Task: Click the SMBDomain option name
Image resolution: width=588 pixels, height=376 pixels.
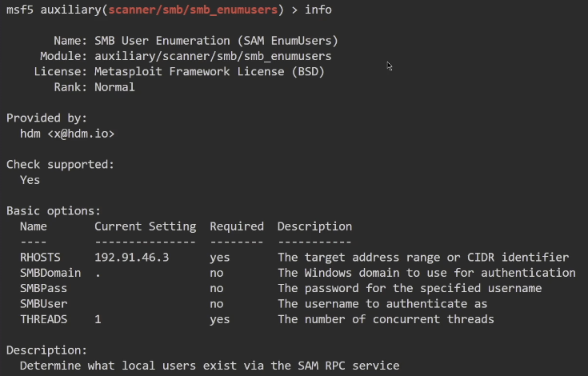Action: point(50,273)
